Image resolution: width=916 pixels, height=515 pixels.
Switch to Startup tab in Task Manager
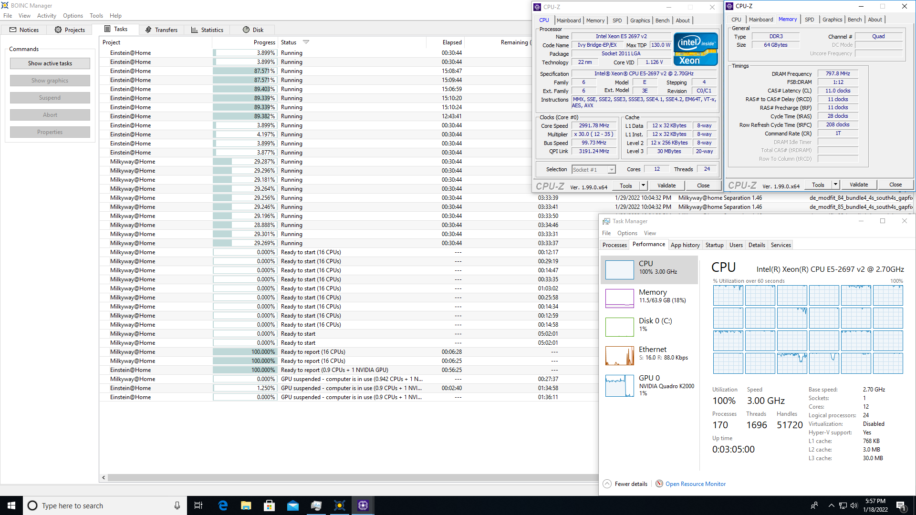pos(714,245)
